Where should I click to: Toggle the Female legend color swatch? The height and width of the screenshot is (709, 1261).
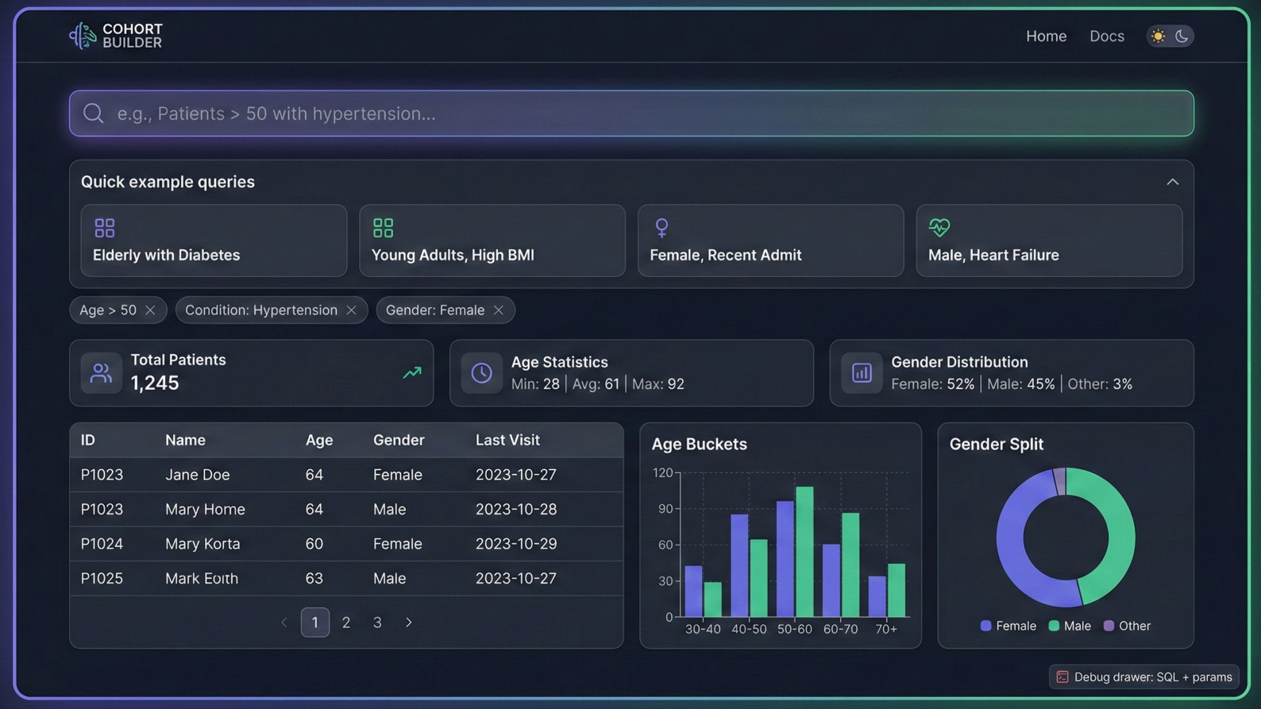986,626
